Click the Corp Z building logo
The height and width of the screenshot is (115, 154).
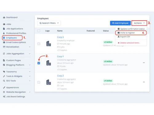(49, 82)
